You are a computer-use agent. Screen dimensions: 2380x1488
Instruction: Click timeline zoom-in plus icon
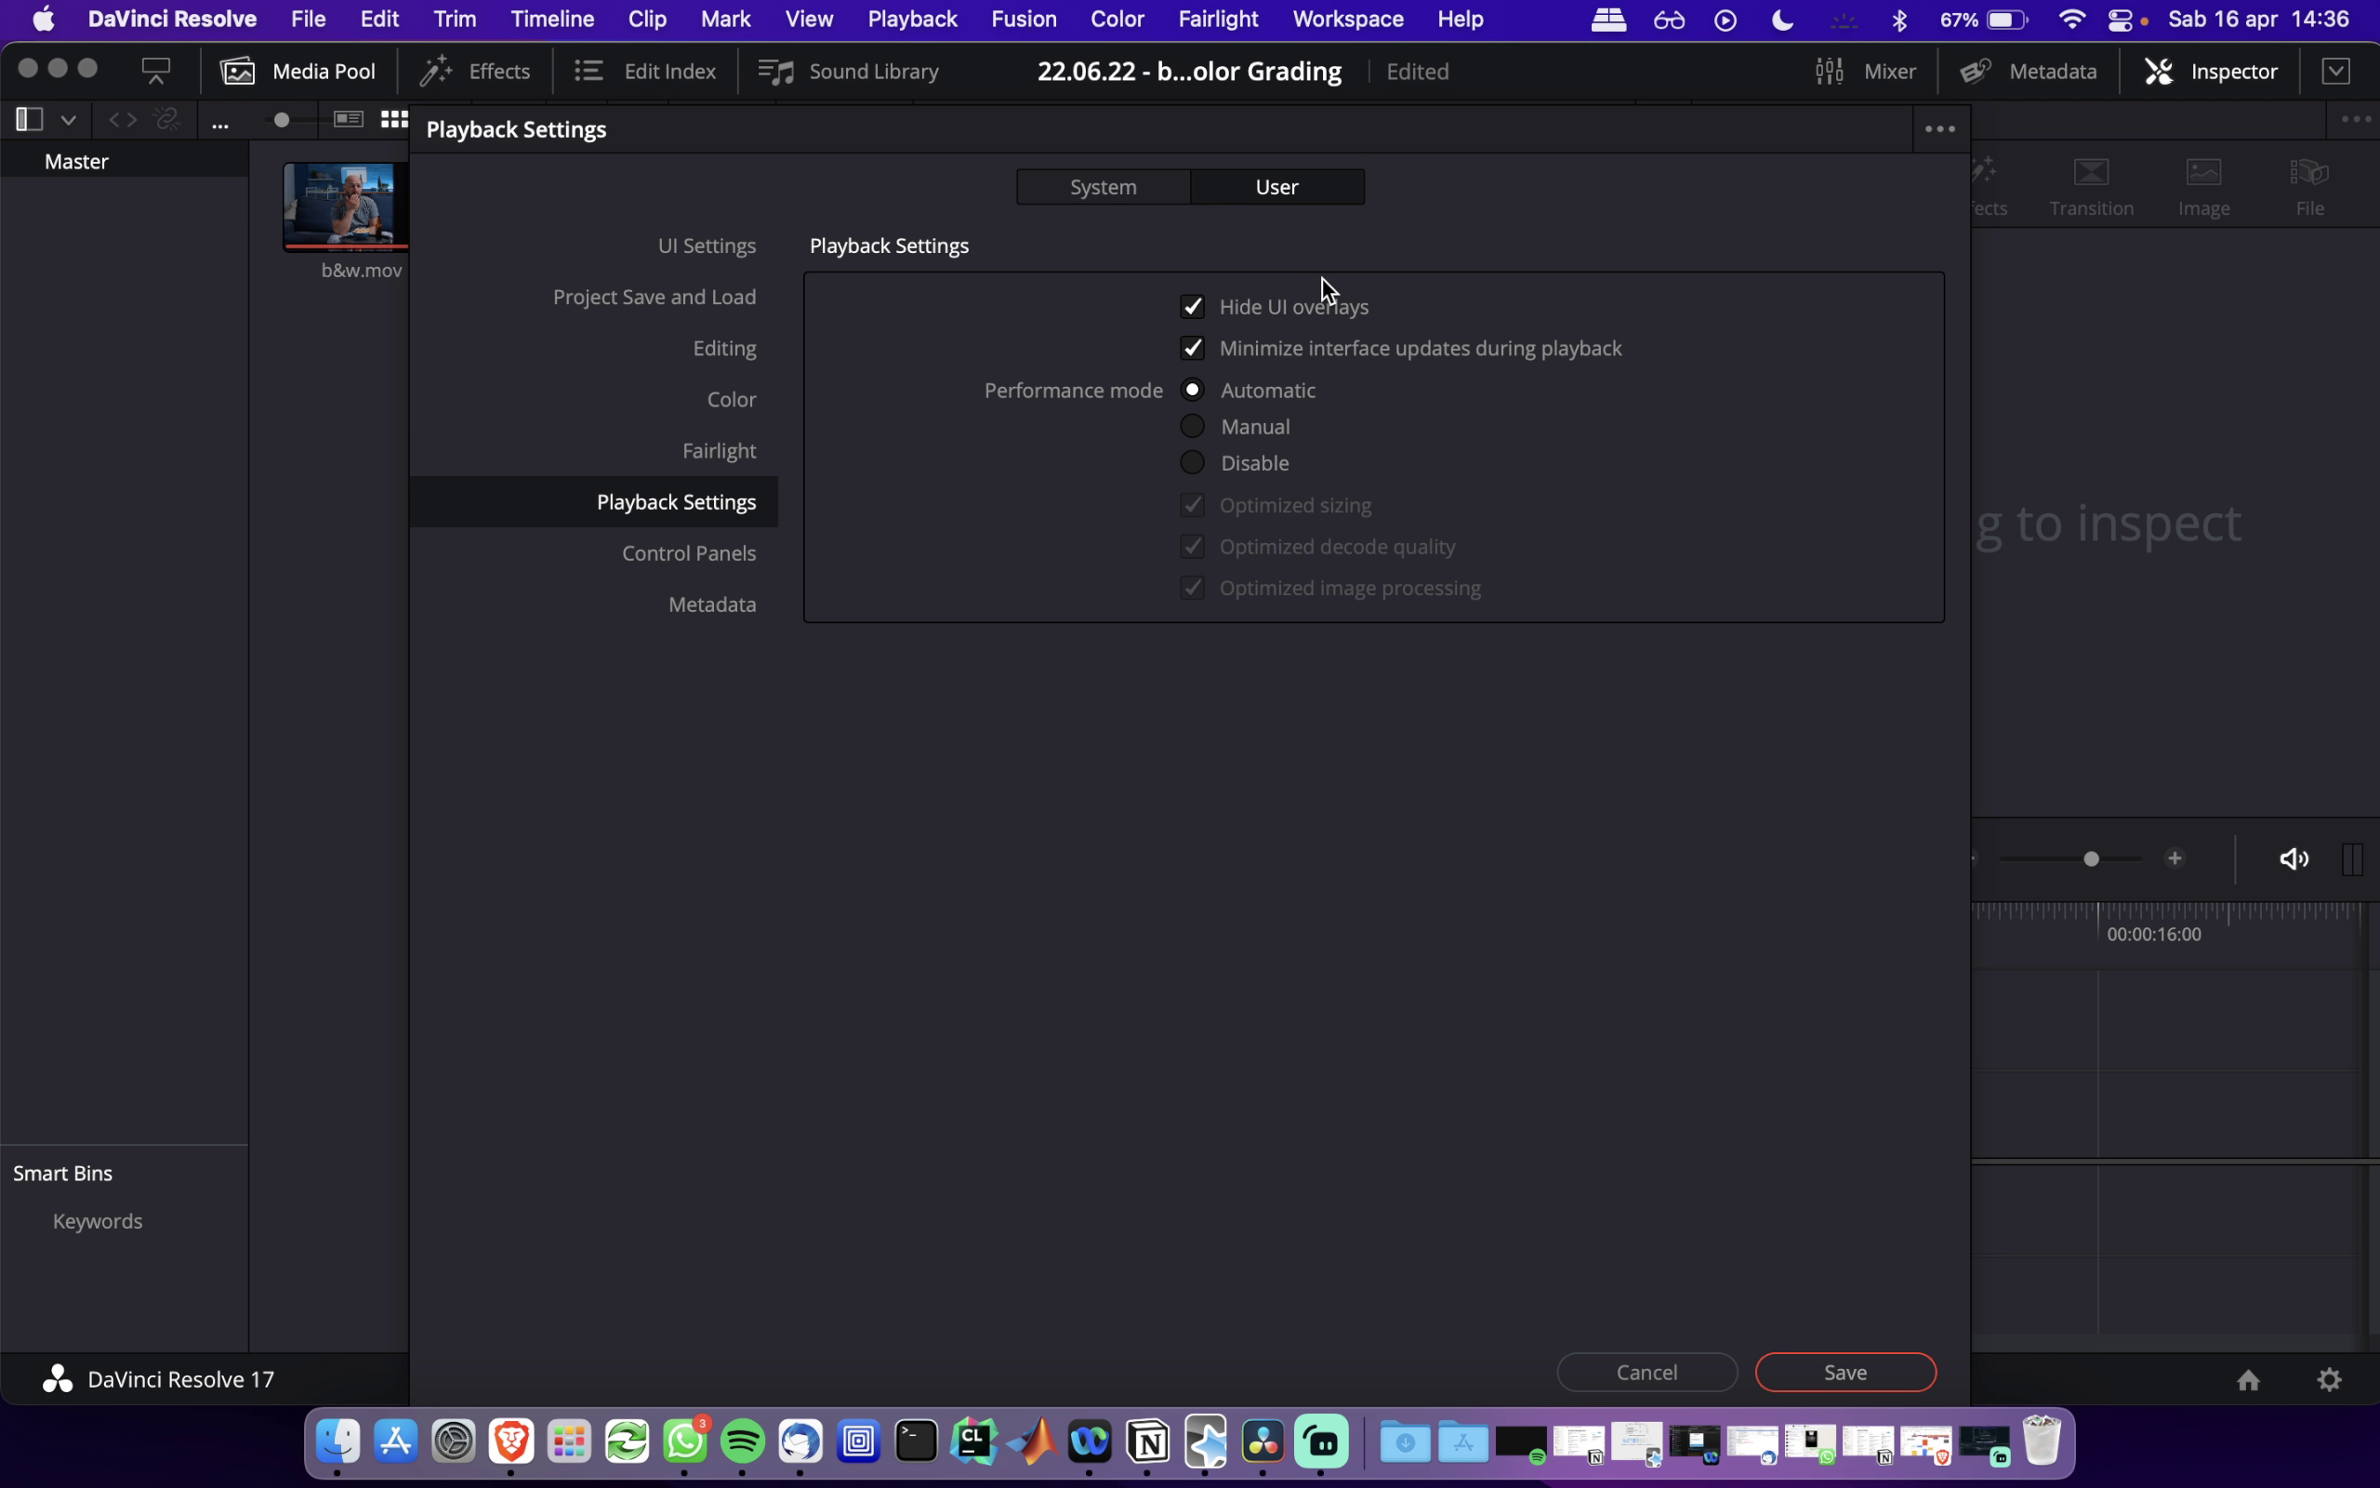click(x=2175, y=859)
